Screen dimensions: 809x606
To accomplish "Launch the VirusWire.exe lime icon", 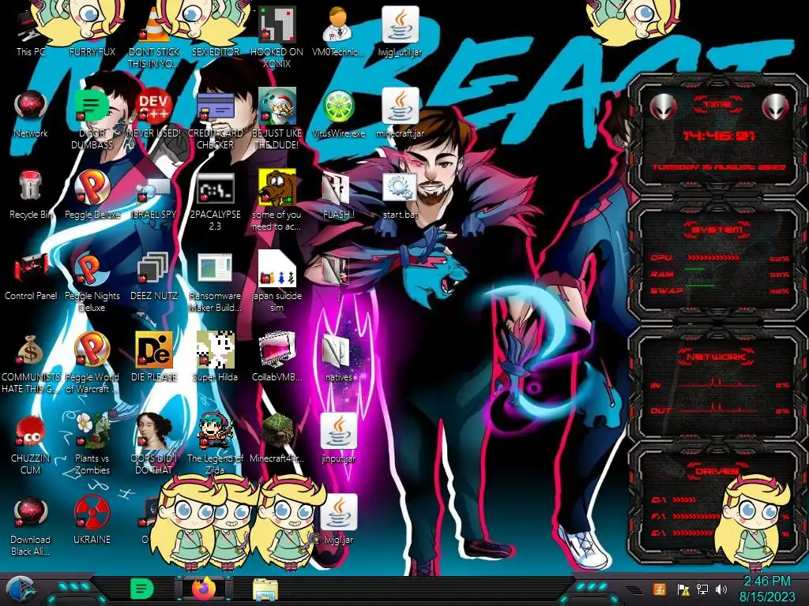I will point(338,114).
